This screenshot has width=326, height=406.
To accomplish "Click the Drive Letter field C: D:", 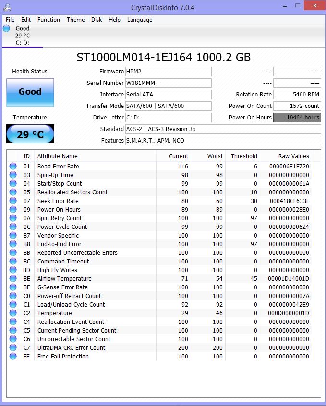I will (x=168, y=118).
